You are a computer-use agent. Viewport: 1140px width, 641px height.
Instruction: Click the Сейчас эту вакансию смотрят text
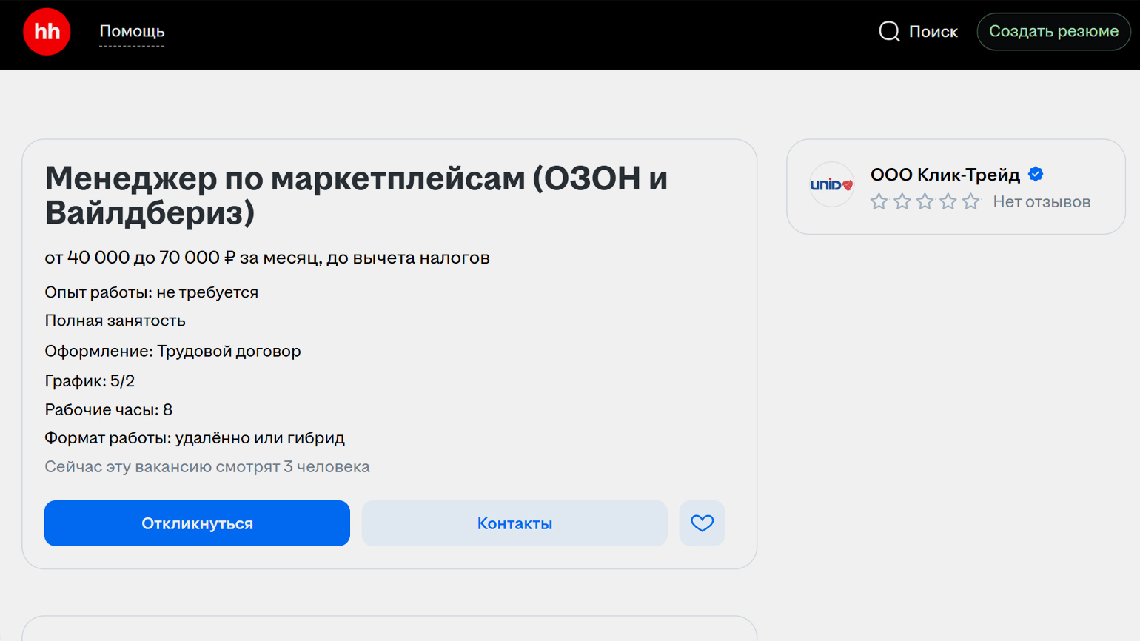(x=207, y=467)
